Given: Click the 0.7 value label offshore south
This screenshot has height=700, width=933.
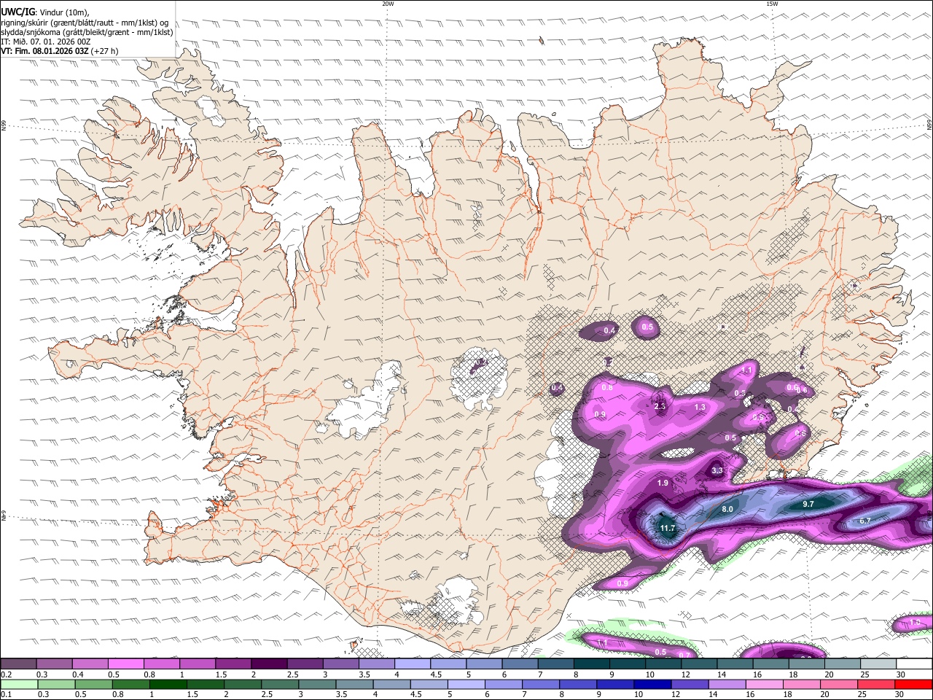Looking at the screenshot, I should 684,655.
